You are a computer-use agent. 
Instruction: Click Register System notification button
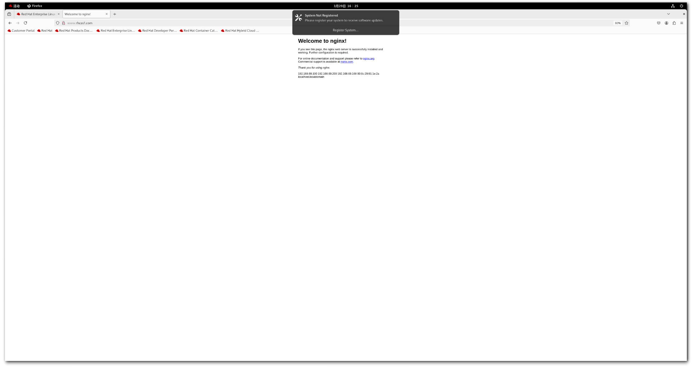click(x=345, y=30)
